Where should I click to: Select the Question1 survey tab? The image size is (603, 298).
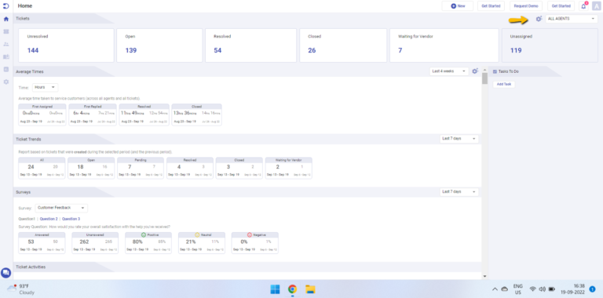click(27, 219)
